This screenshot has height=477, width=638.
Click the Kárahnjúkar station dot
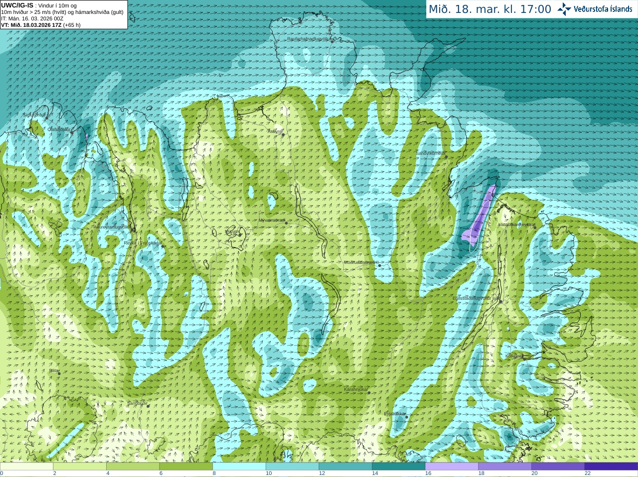click(369, 393)
